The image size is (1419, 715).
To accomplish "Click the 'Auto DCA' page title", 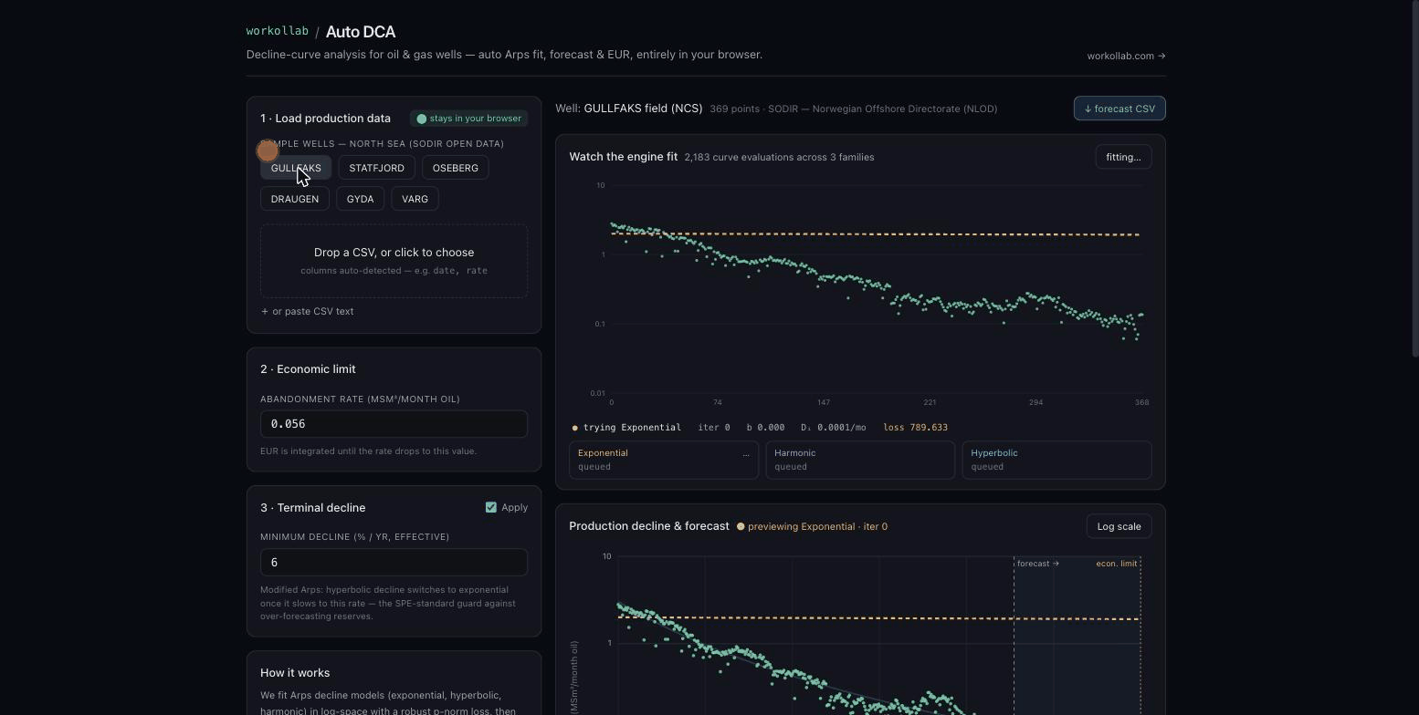I will (361, 32).
